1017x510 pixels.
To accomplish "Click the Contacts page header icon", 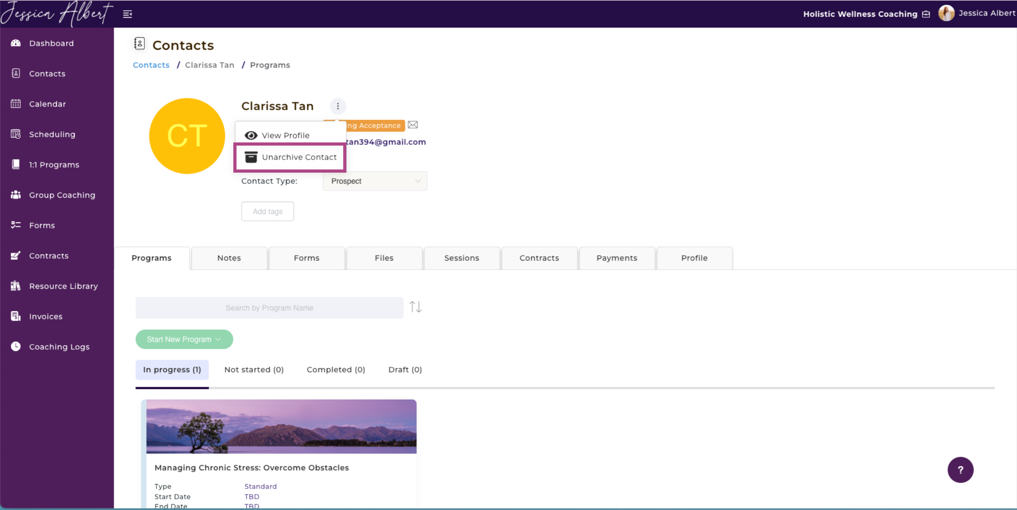I will pos(139,43).
